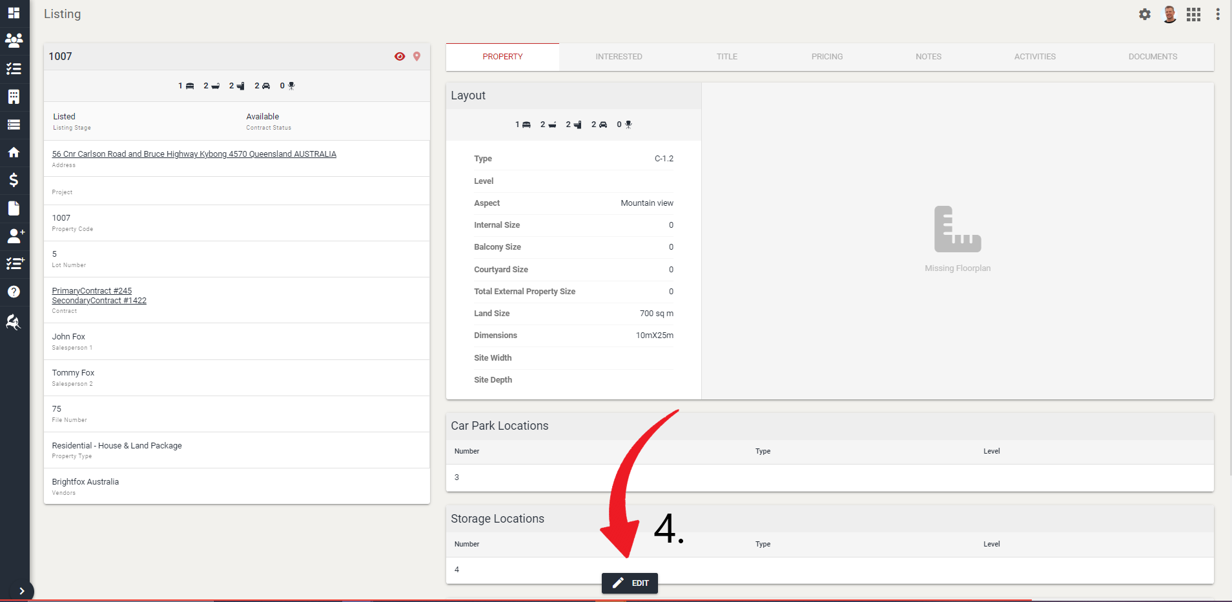Open the PrimaryContract #245 link

tap(92, 290)
